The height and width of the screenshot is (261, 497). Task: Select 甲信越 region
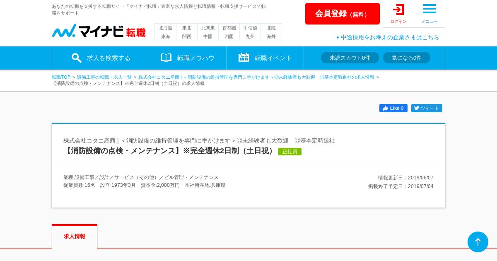[x=250, y=28]
